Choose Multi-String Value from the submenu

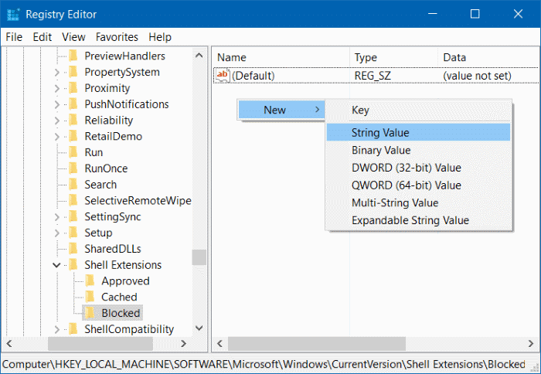coord(418,202)
